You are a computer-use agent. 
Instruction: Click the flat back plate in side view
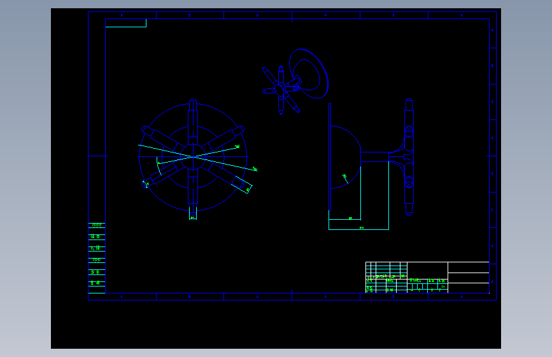[330, 157]
